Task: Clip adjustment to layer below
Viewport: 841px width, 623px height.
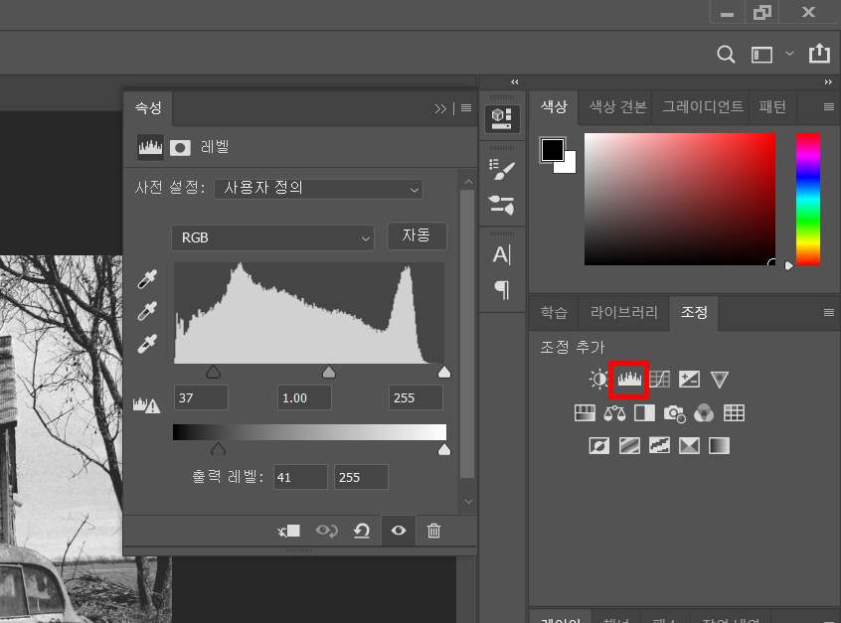Action: click(x=289, y=531)
